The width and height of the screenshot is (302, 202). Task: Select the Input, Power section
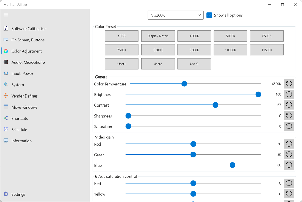22,73
